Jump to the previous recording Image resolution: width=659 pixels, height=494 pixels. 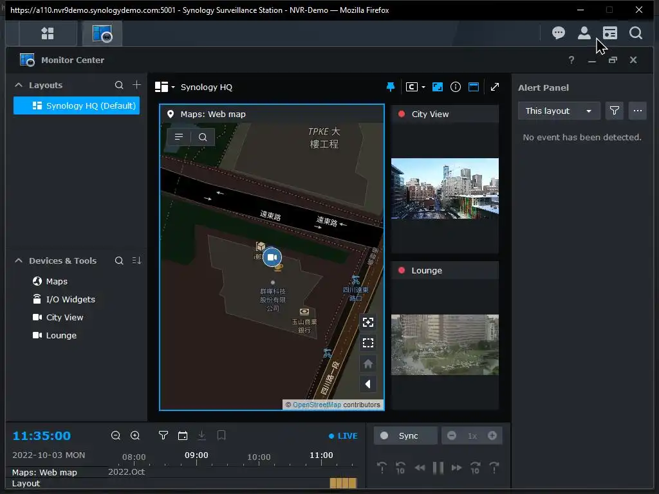(x=382, y=468)
